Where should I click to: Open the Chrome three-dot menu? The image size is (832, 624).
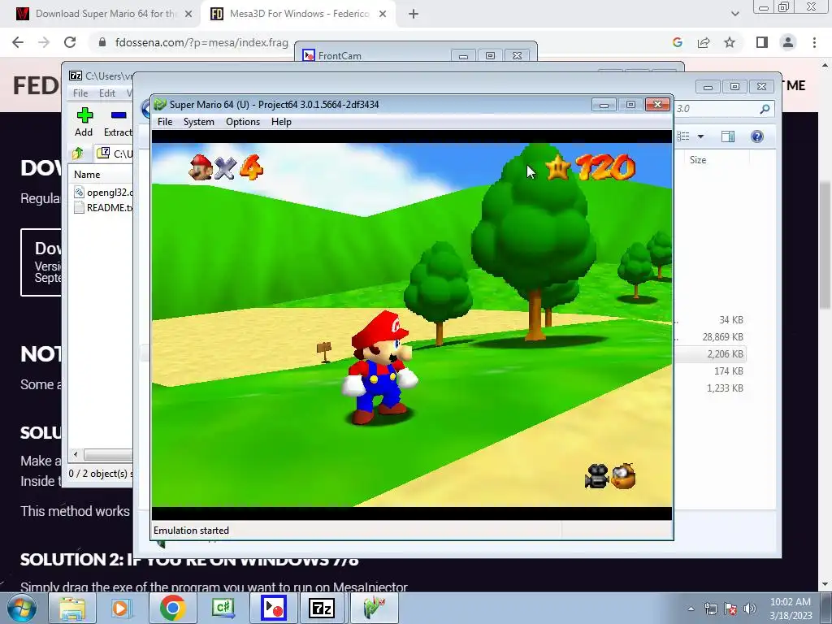pyautogui.click(x=814, y=42)
